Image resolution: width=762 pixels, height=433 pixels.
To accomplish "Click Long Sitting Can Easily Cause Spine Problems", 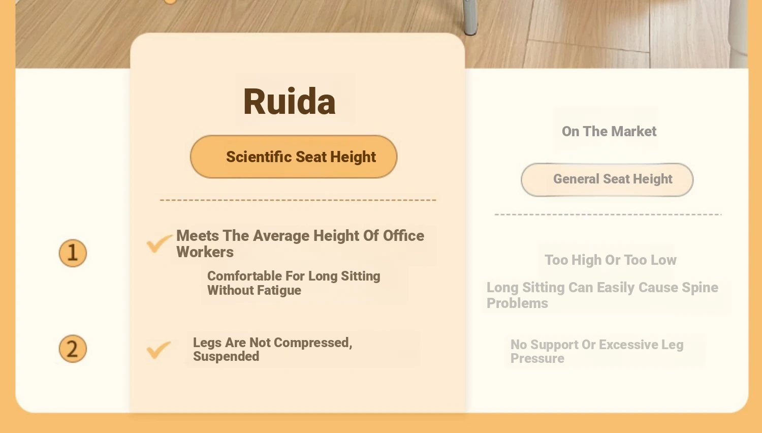I will [602, 295].
